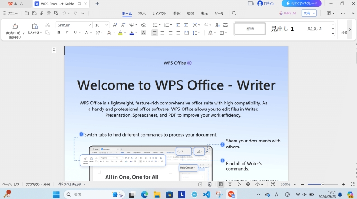
Task: Switch to the レイアウト tab
Action: click(x=159, y=14)
